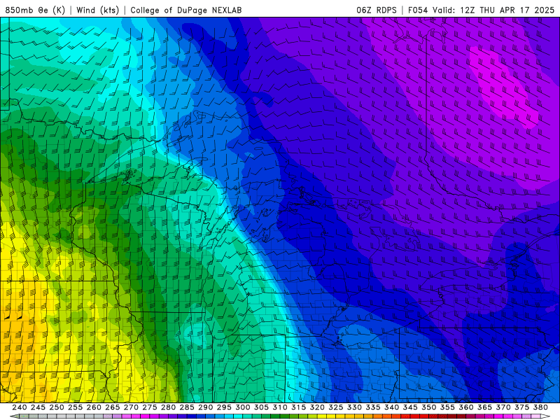Click the 360 value on the color scale
Image resolution: width=560 pixels, height=420 pixels.
tap(466, 407)
